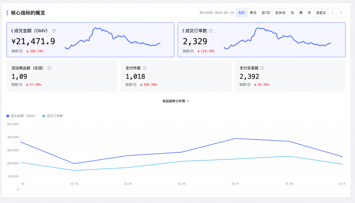Screen dimensions: 355x203
Task: Open help icon beside 成交金额 (GMV)
Action: pyautogui.click(x=54, y=31)
